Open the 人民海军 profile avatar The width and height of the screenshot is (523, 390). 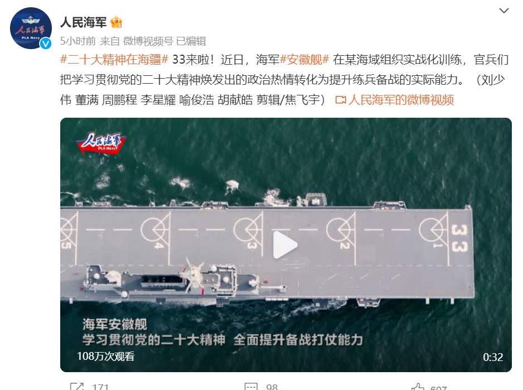click(x=31, y=28)
